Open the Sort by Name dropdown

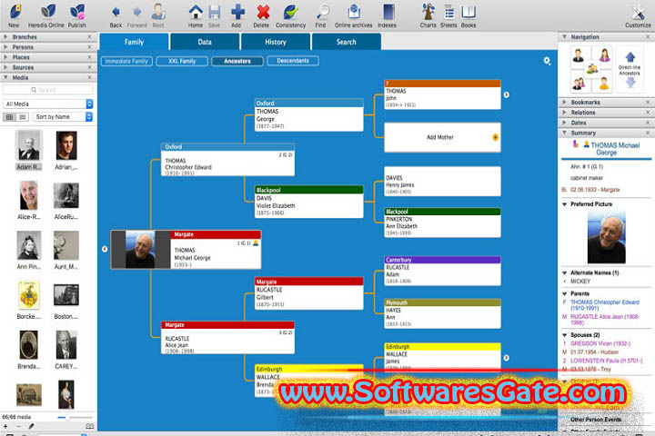pos(63,117)
